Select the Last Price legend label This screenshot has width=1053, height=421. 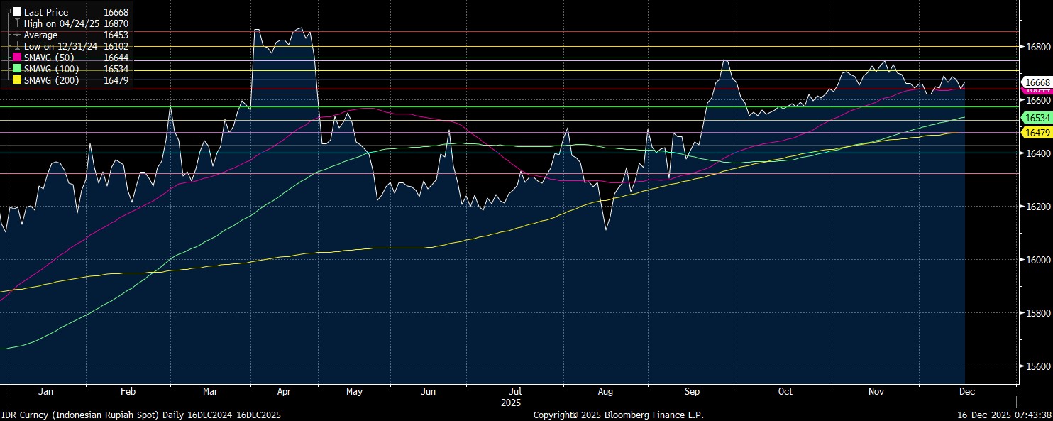46,12
